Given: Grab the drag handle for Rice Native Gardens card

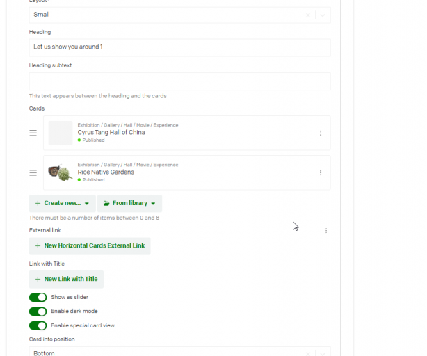Looking at the screenshot, I should [33, 173].
